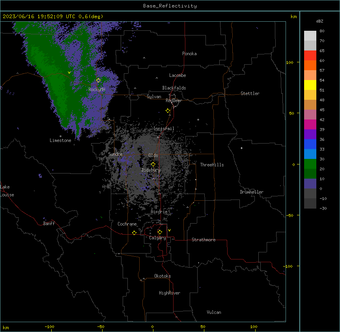Click the Stettler city label
This screenshot has height=332, width=340.
[x=250, y=93]
